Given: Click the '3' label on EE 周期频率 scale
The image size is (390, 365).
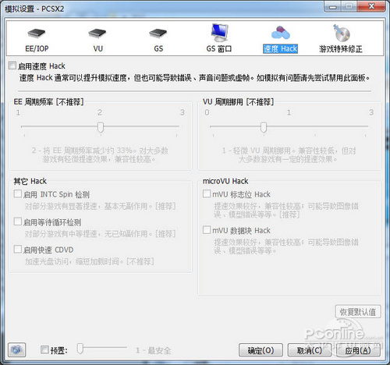Looking at the screenshot, I should (183, 112).
